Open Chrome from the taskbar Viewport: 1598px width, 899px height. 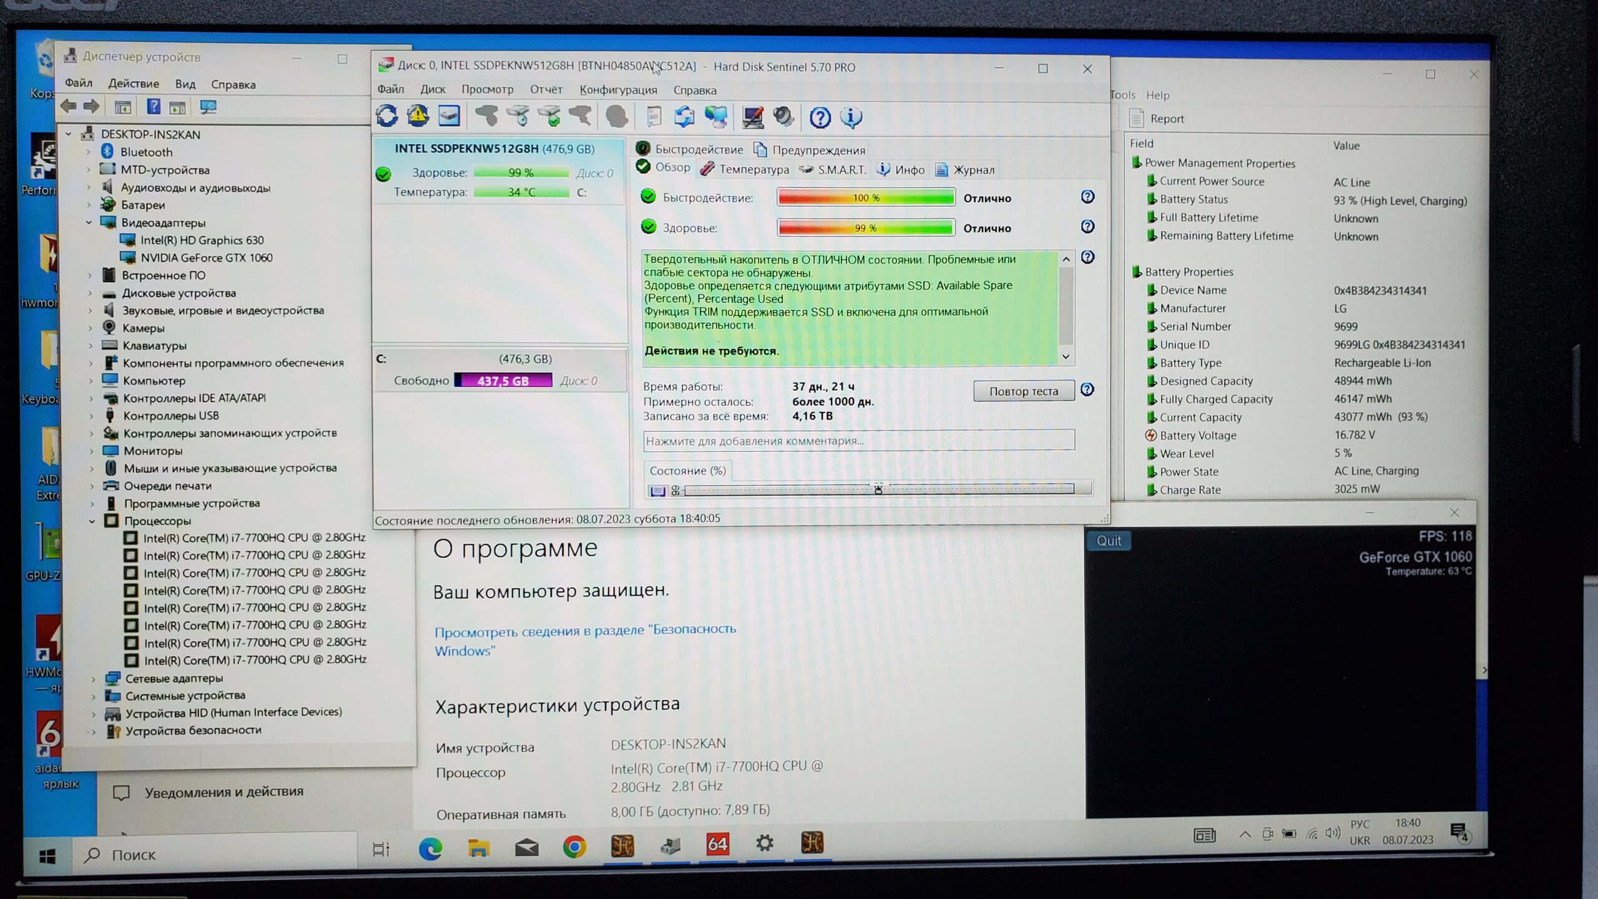coord(574,847)
